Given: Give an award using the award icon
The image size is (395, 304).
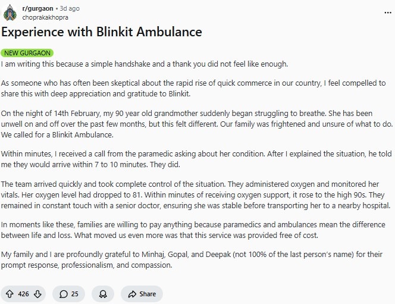Looking at the screenshot, I should click(x=103, y=294).
